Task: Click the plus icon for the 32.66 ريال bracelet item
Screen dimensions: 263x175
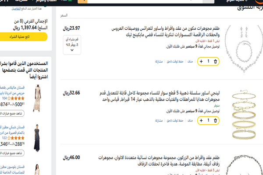Action: click(x=201, y=120)
